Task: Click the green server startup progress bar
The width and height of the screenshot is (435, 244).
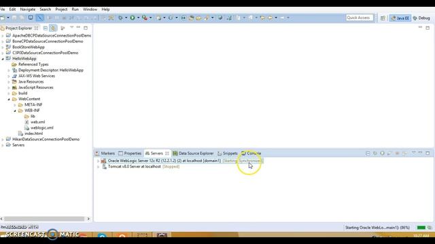Action: [421, 228]
